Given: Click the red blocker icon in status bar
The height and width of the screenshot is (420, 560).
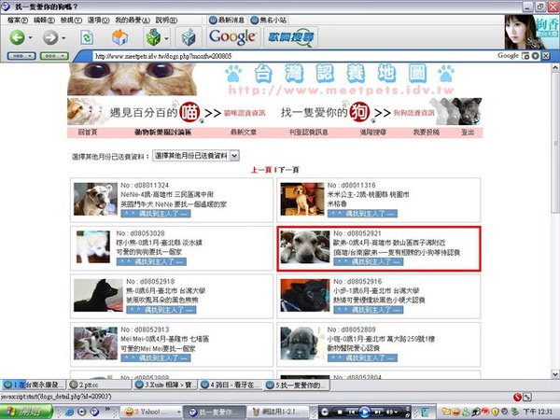Looking at the screenshot, I should click(x=517, y=397).
